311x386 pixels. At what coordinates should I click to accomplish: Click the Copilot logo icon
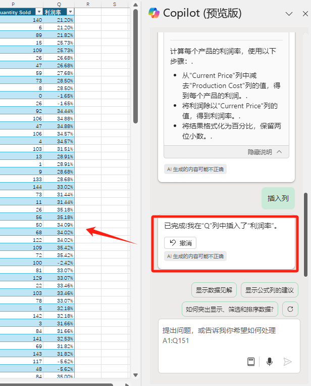pos(154,14)
